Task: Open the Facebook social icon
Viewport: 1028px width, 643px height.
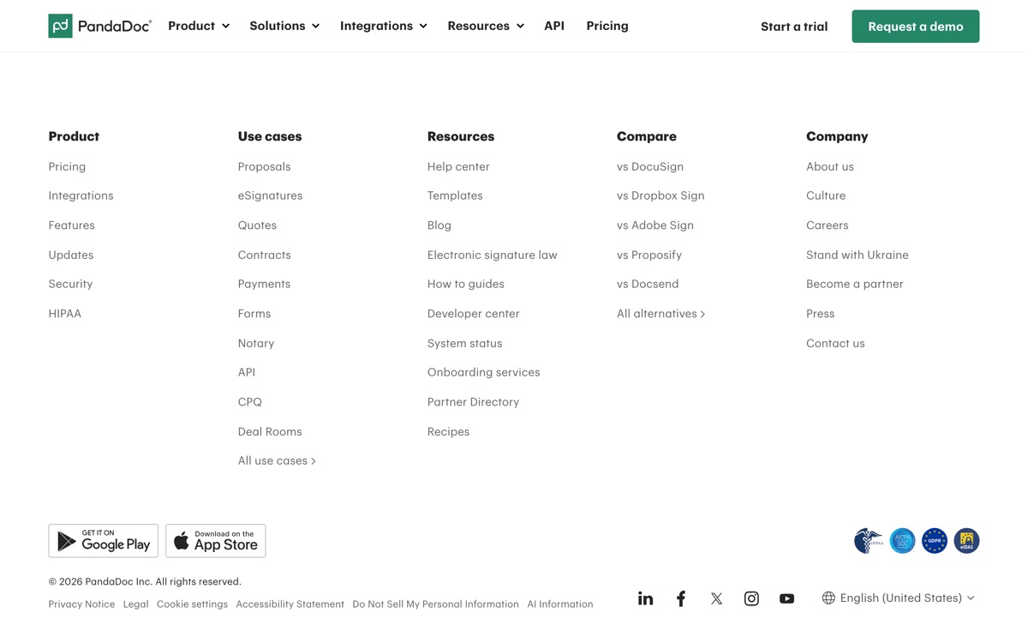Action: (x=681, y=598)
